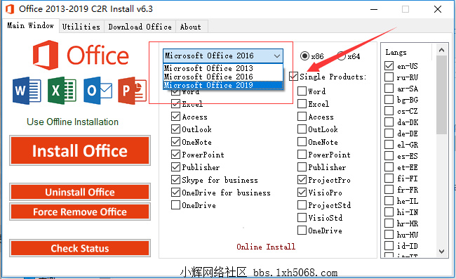Check the de-DE language checkbox

click(389, 134)
